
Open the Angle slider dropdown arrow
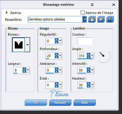[92, 55]
